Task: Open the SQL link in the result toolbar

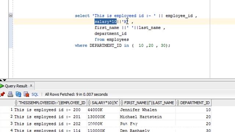Action: pyautogui.click(x=35, y=95)
